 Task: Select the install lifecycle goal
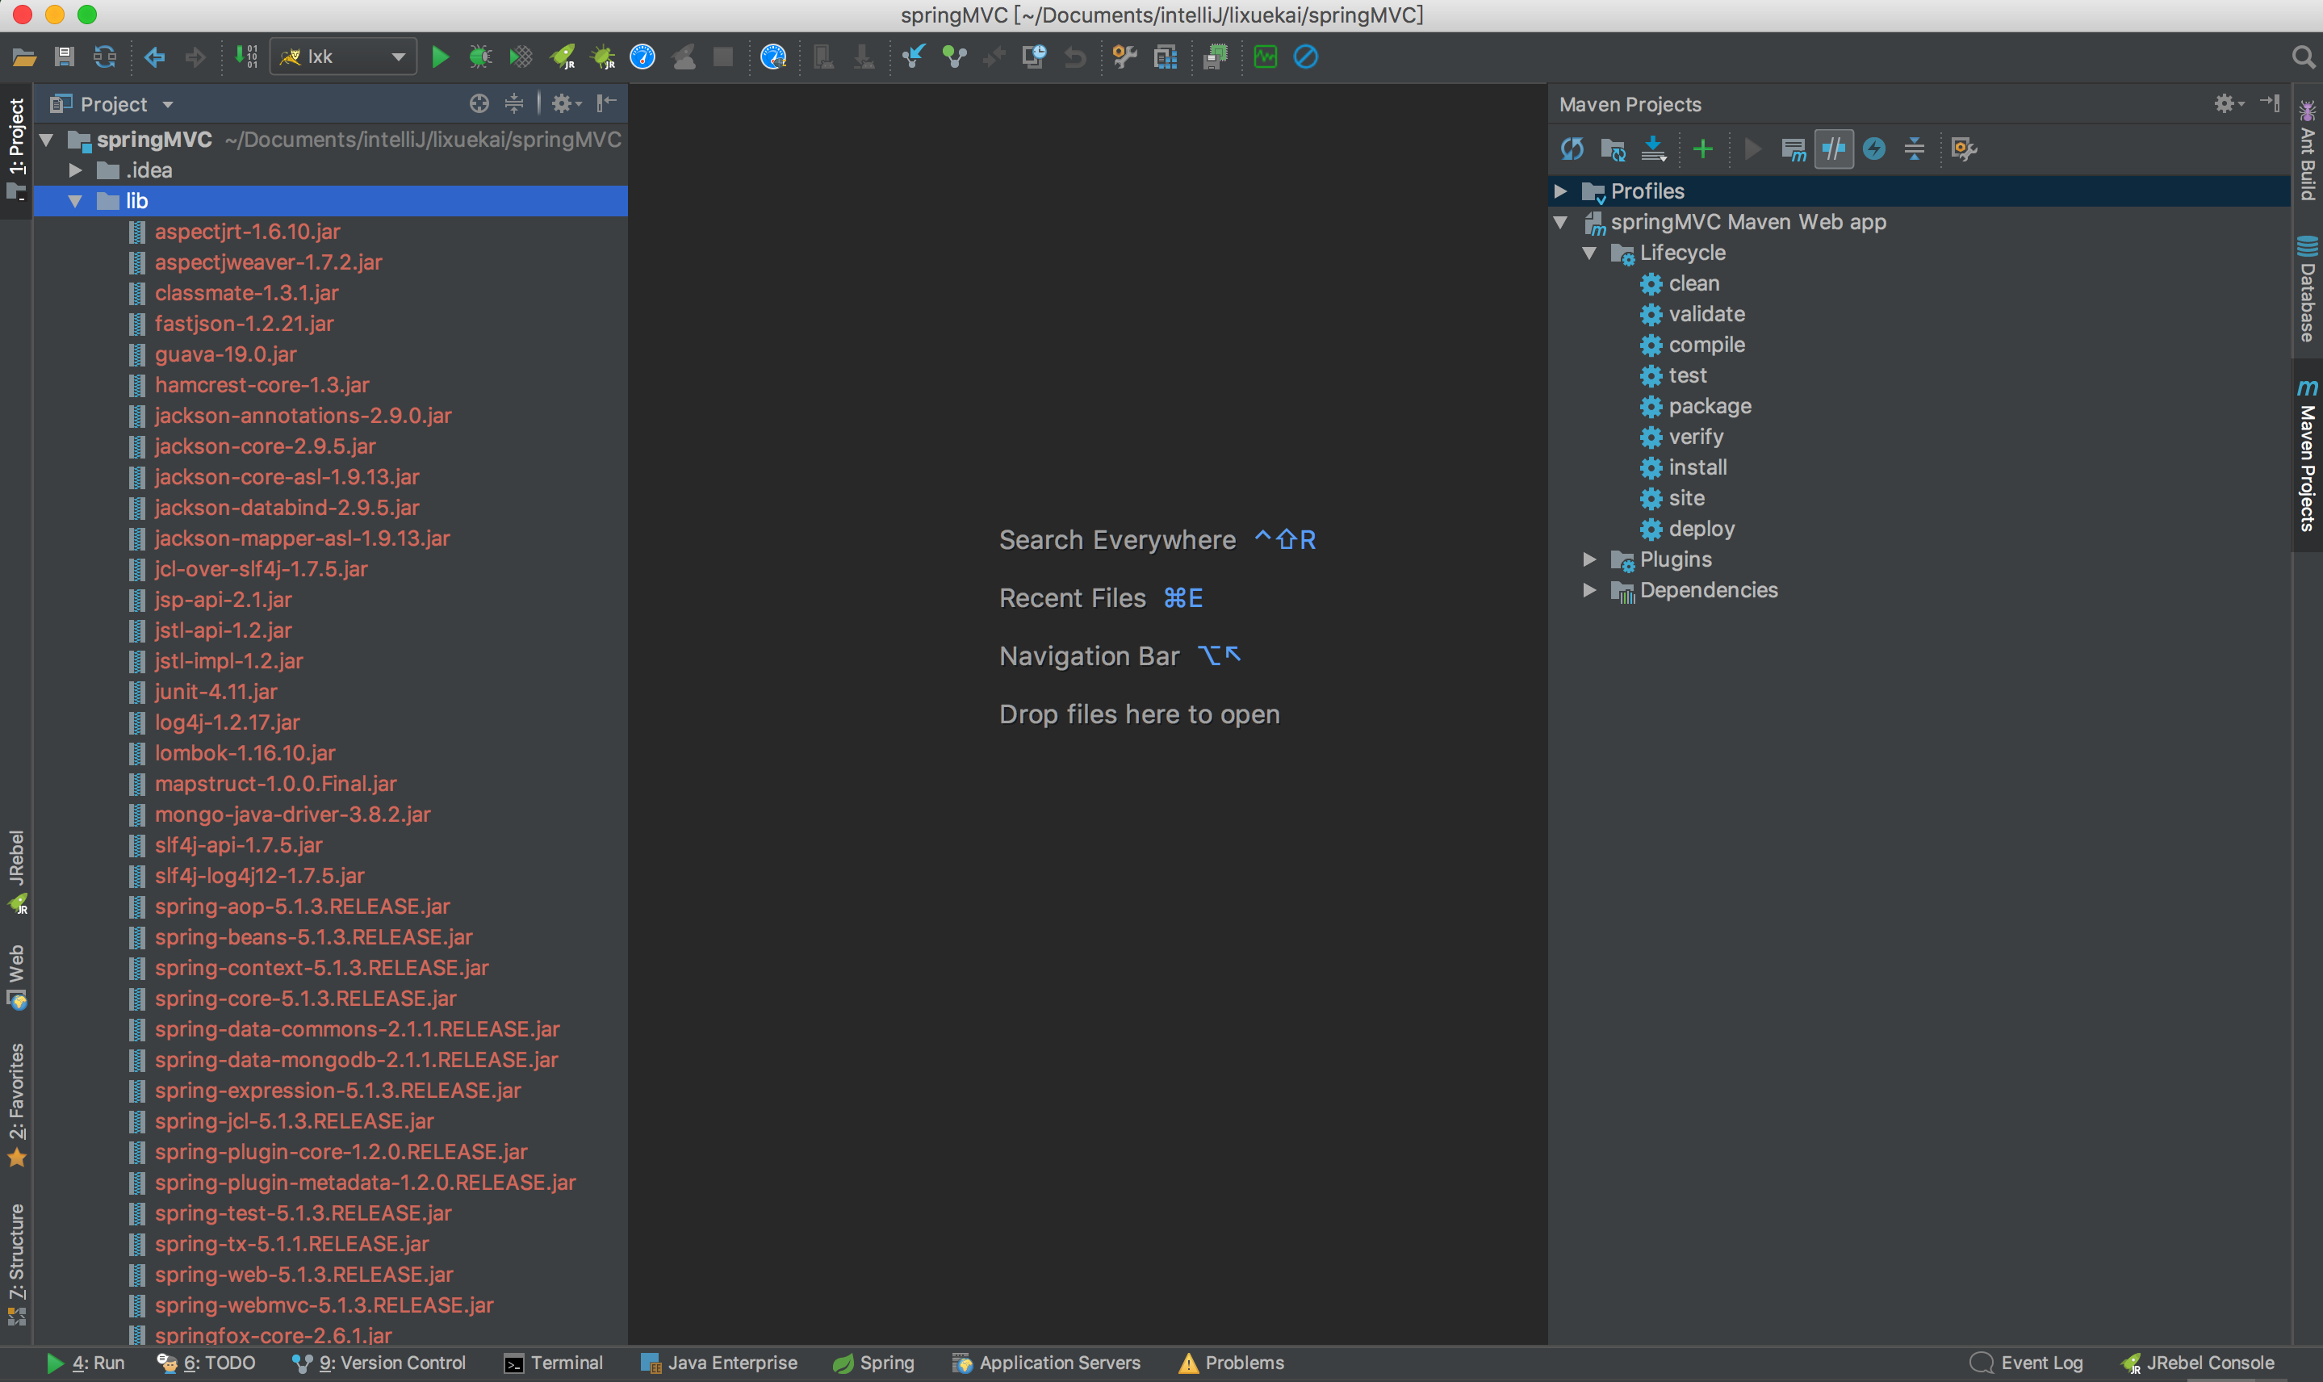1697,467
